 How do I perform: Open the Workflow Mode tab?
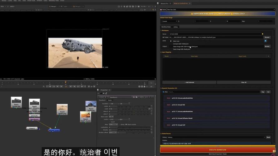coord(166,27)
